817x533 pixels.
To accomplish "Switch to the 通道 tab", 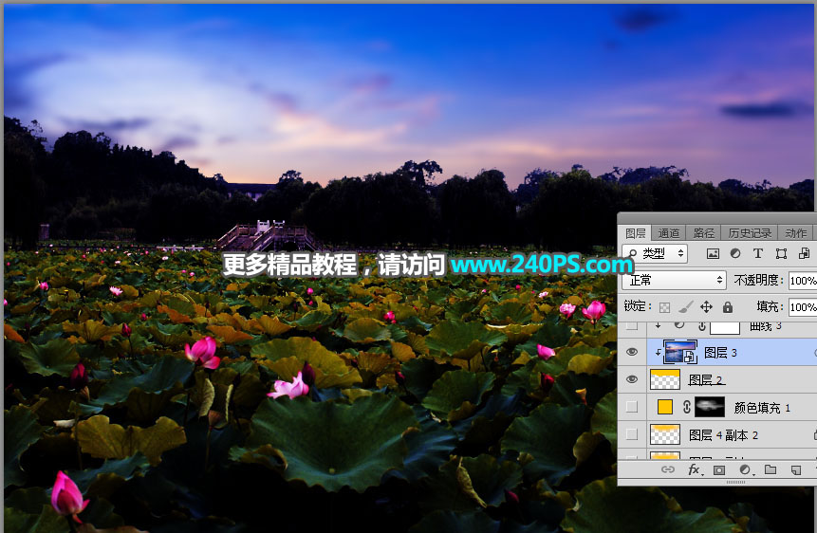I will [669, 233].
